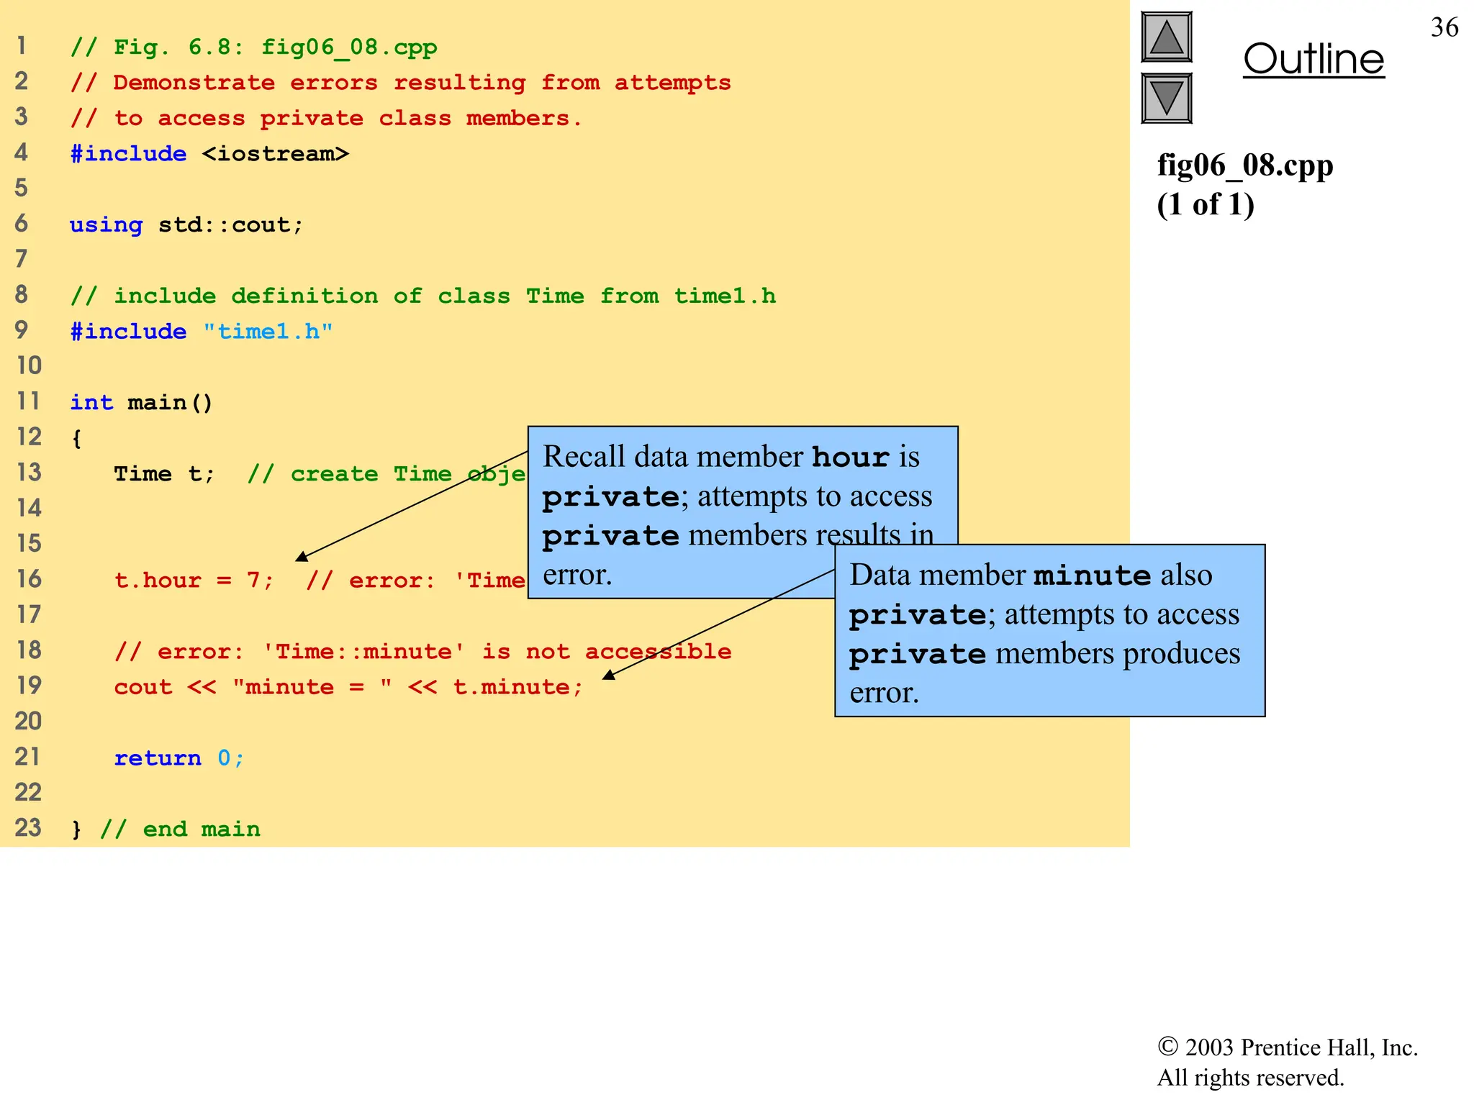The image size is (1474, 1105).
Task: Click 'to access private class members.' comment
Action: [327, 118]
